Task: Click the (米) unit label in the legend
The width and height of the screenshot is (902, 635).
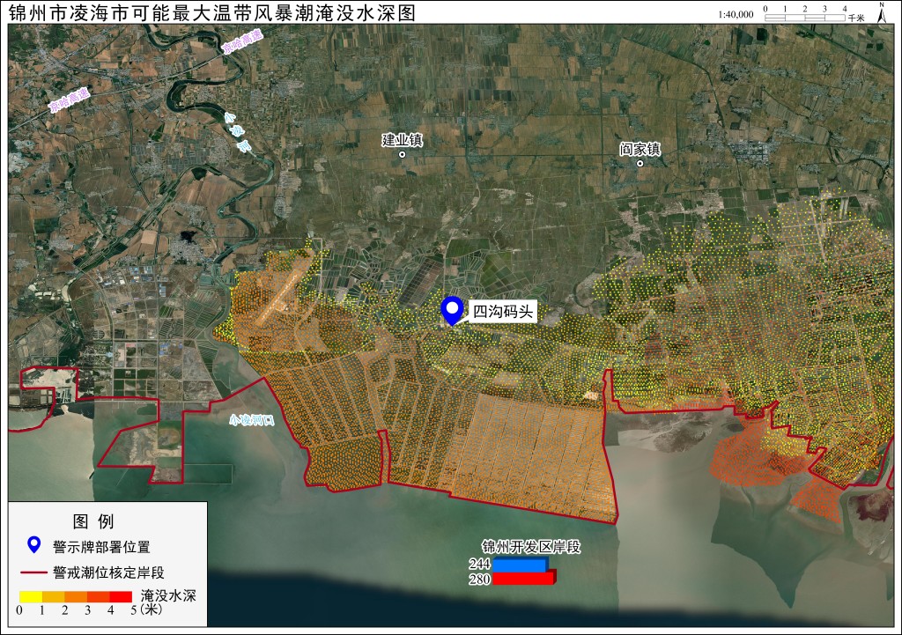Action: point(152,609)
